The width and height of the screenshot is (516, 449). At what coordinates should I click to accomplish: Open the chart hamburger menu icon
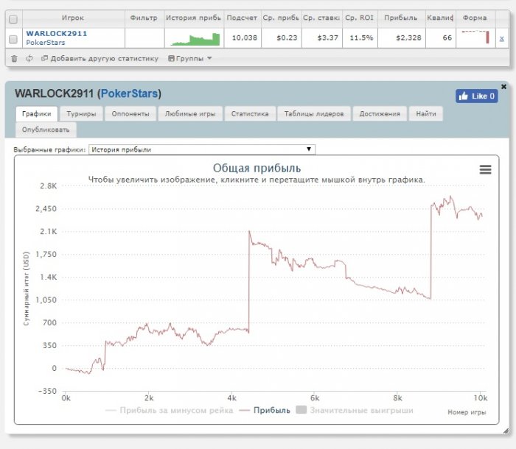(x=485, y=169)
